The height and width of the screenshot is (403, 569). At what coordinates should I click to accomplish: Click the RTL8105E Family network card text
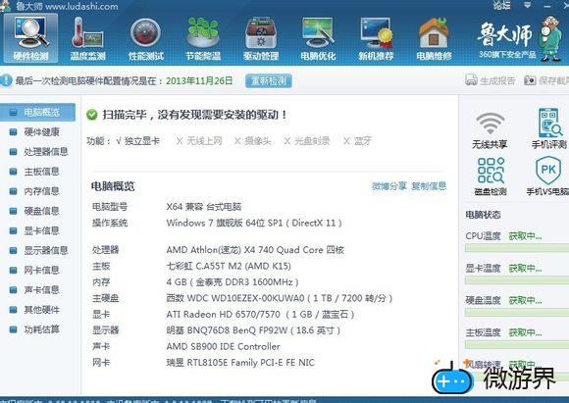click(240, 363)
